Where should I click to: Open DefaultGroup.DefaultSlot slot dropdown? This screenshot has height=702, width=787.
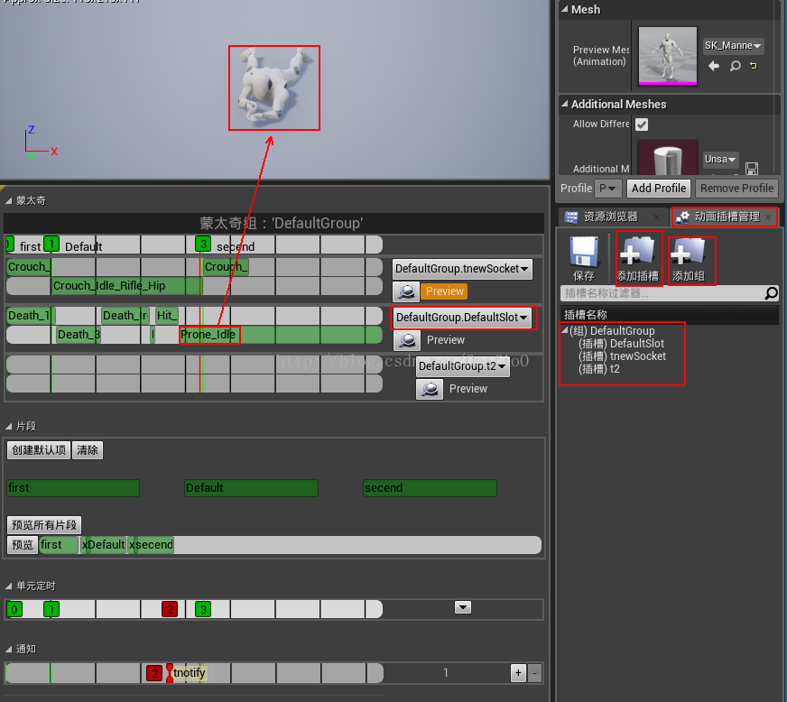click(462, 318)
